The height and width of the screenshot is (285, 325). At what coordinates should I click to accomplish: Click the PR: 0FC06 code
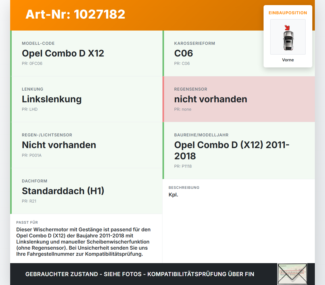(32, 63)
